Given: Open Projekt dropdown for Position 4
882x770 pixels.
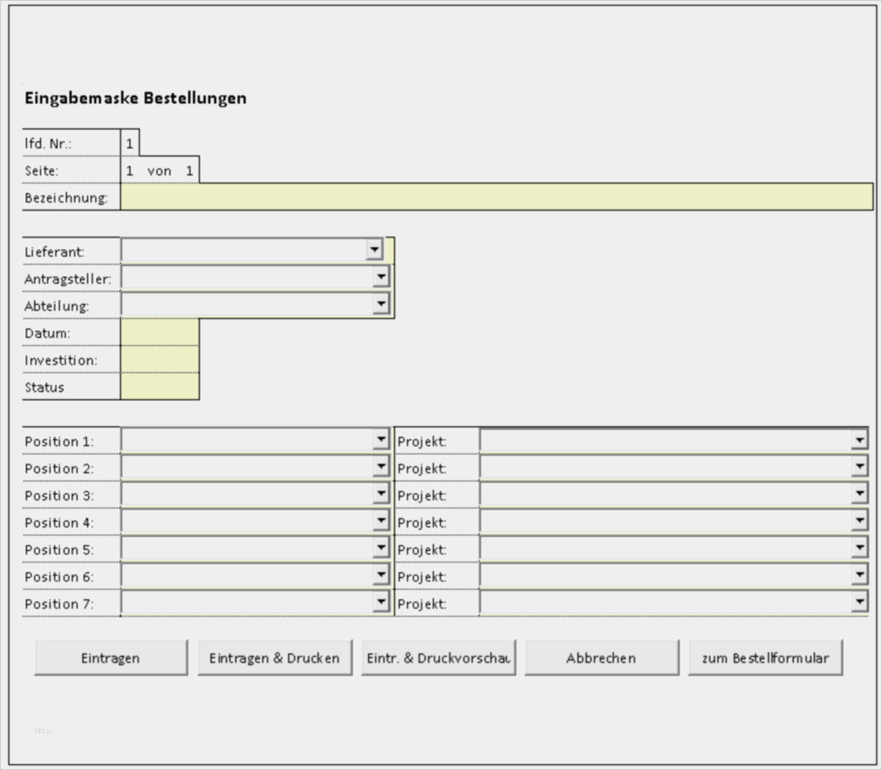Looking at the screenshot, I should coord(859,520).
